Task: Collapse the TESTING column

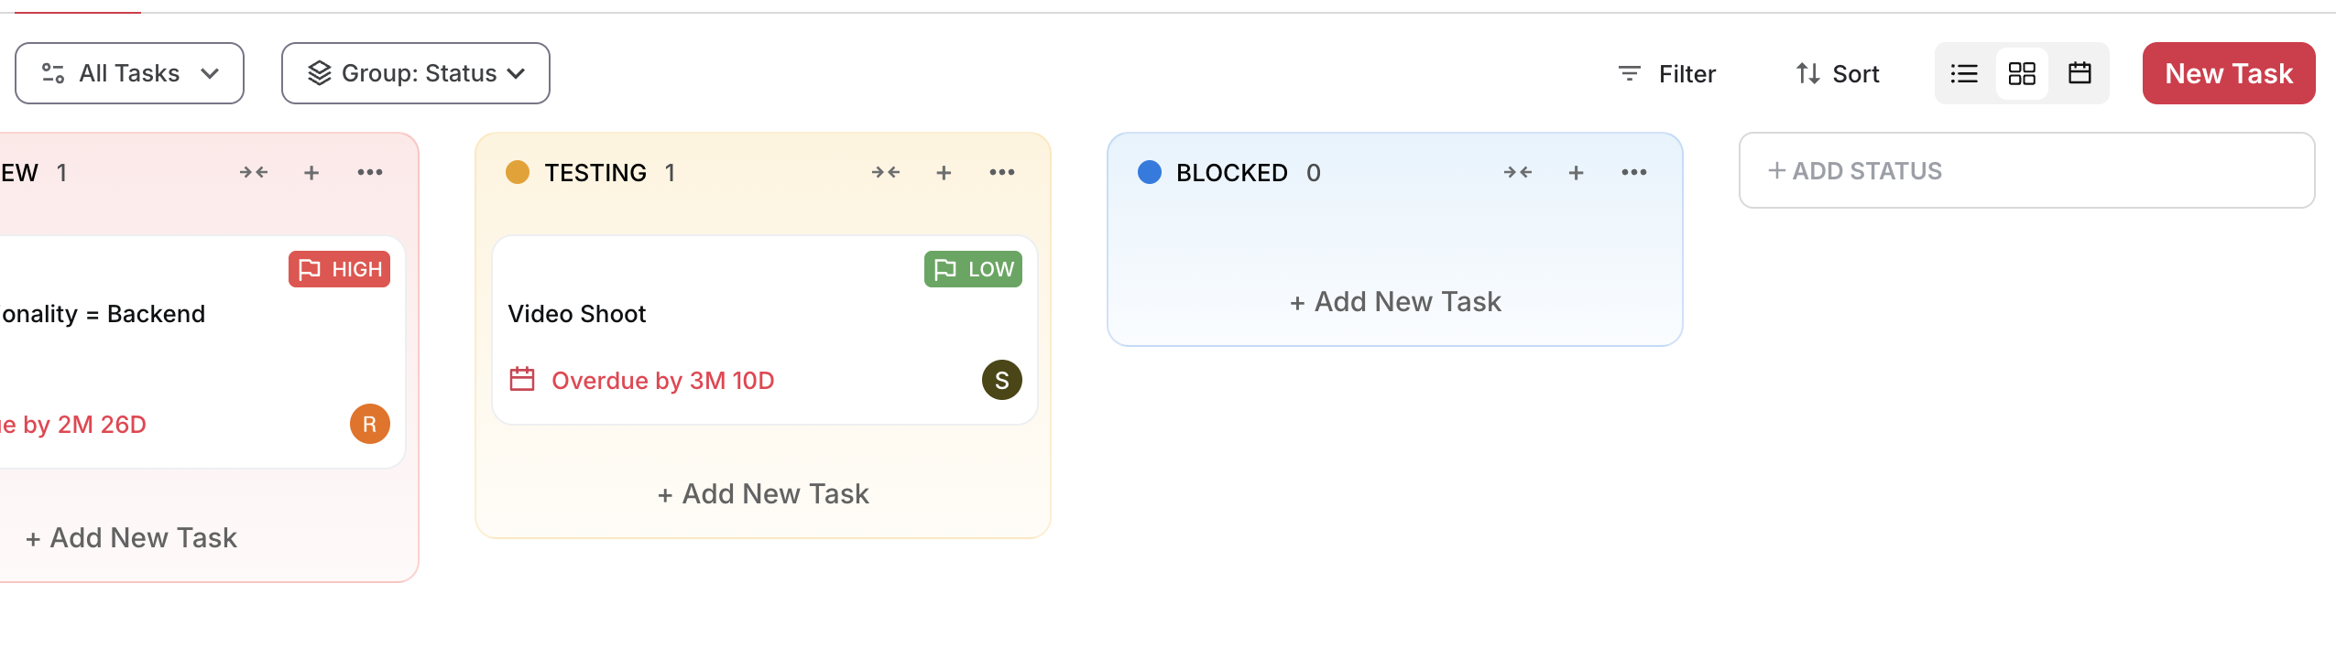Action: (x=886, y=172)
